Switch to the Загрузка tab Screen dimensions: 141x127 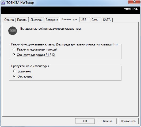[52, 20]
